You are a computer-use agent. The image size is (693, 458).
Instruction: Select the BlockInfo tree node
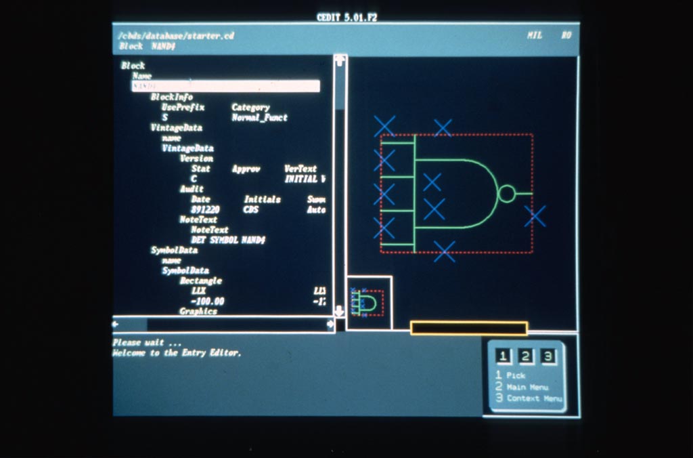[x=171, y=97]
